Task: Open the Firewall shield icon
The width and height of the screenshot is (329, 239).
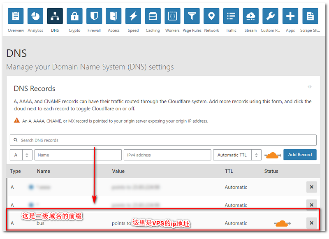Action: pyautogui.click(x=94, y=16)
